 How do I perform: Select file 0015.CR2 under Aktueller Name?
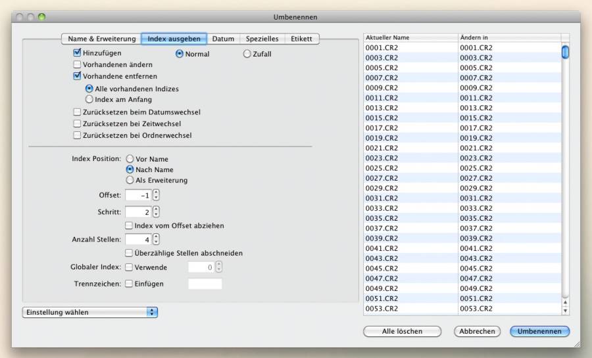click(x=382, y=118)
